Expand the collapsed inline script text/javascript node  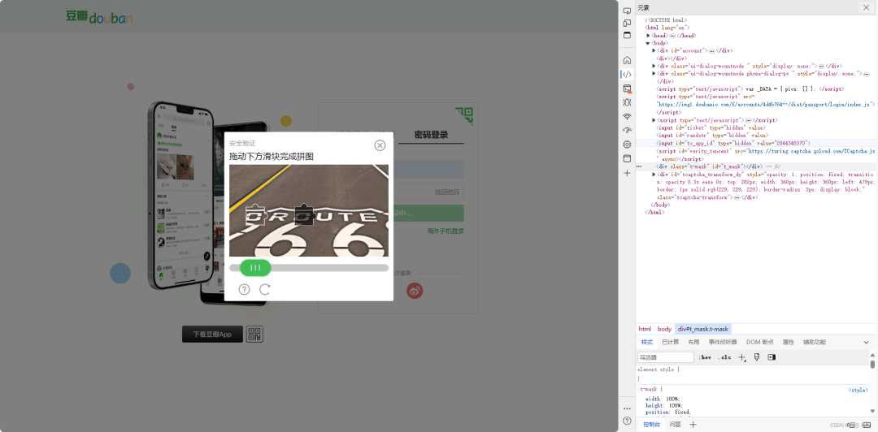click(x=654, y=120)
